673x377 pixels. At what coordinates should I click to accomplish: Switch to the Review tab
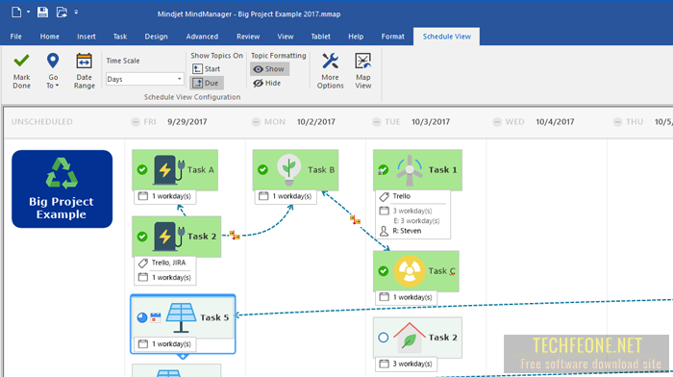click(248, 37)
